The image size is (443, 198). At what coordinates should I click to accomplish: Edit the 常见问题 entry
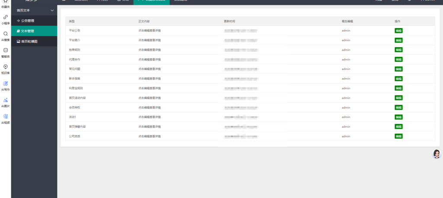(398, 69)
